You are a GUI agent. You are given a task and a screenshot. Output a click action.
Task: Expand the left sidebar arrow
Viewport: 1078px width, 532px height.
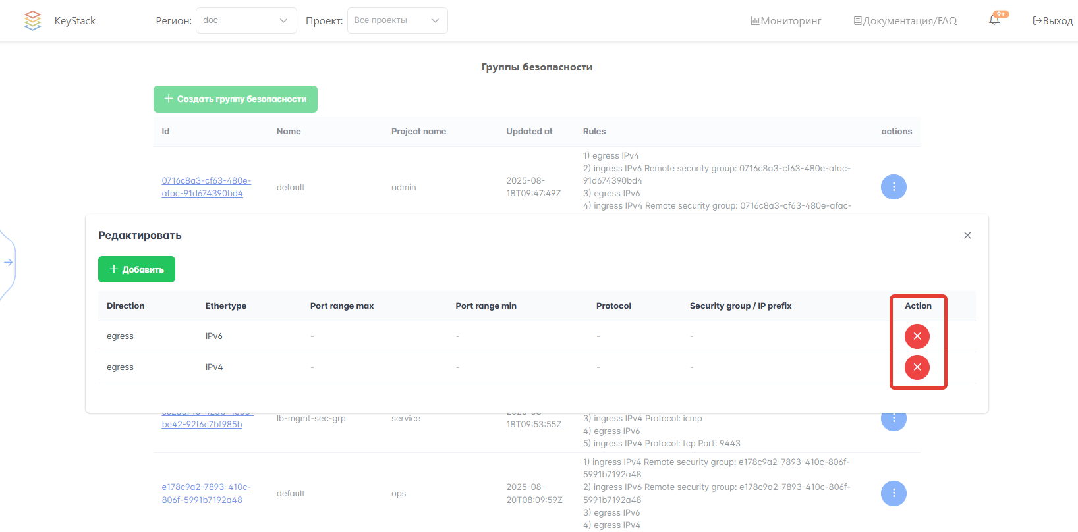9,262
